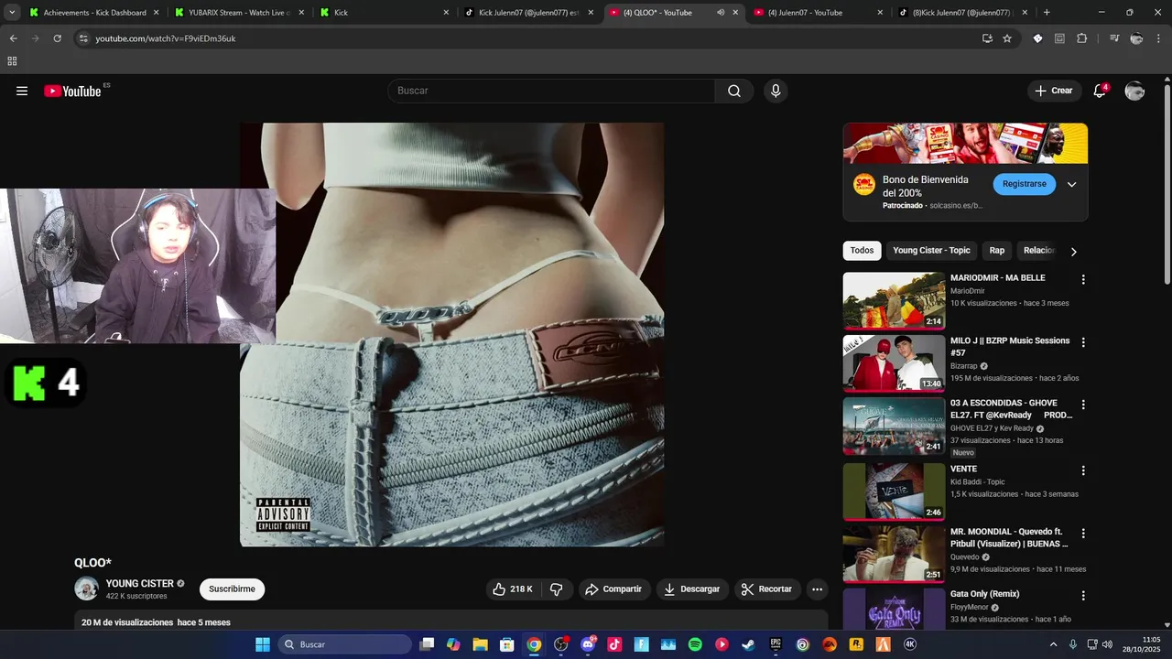Viewport: 1172px width, 659px height.
Task: Switch to Kick Julenn07 TikTok tab
Action: [529, 13]
